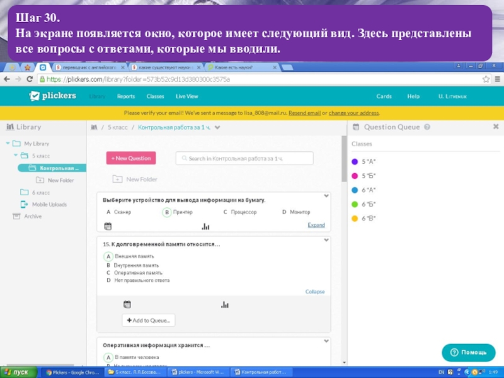504x378 pixels.
Task: Click the 5 класс breadcrumb
Action: [118, 127]
